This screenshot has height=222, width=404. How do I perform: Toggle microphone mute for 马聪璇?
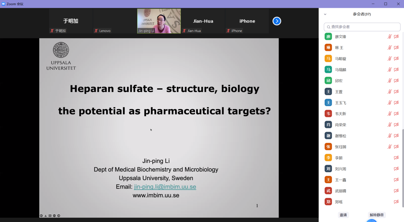tap(389, 59)
